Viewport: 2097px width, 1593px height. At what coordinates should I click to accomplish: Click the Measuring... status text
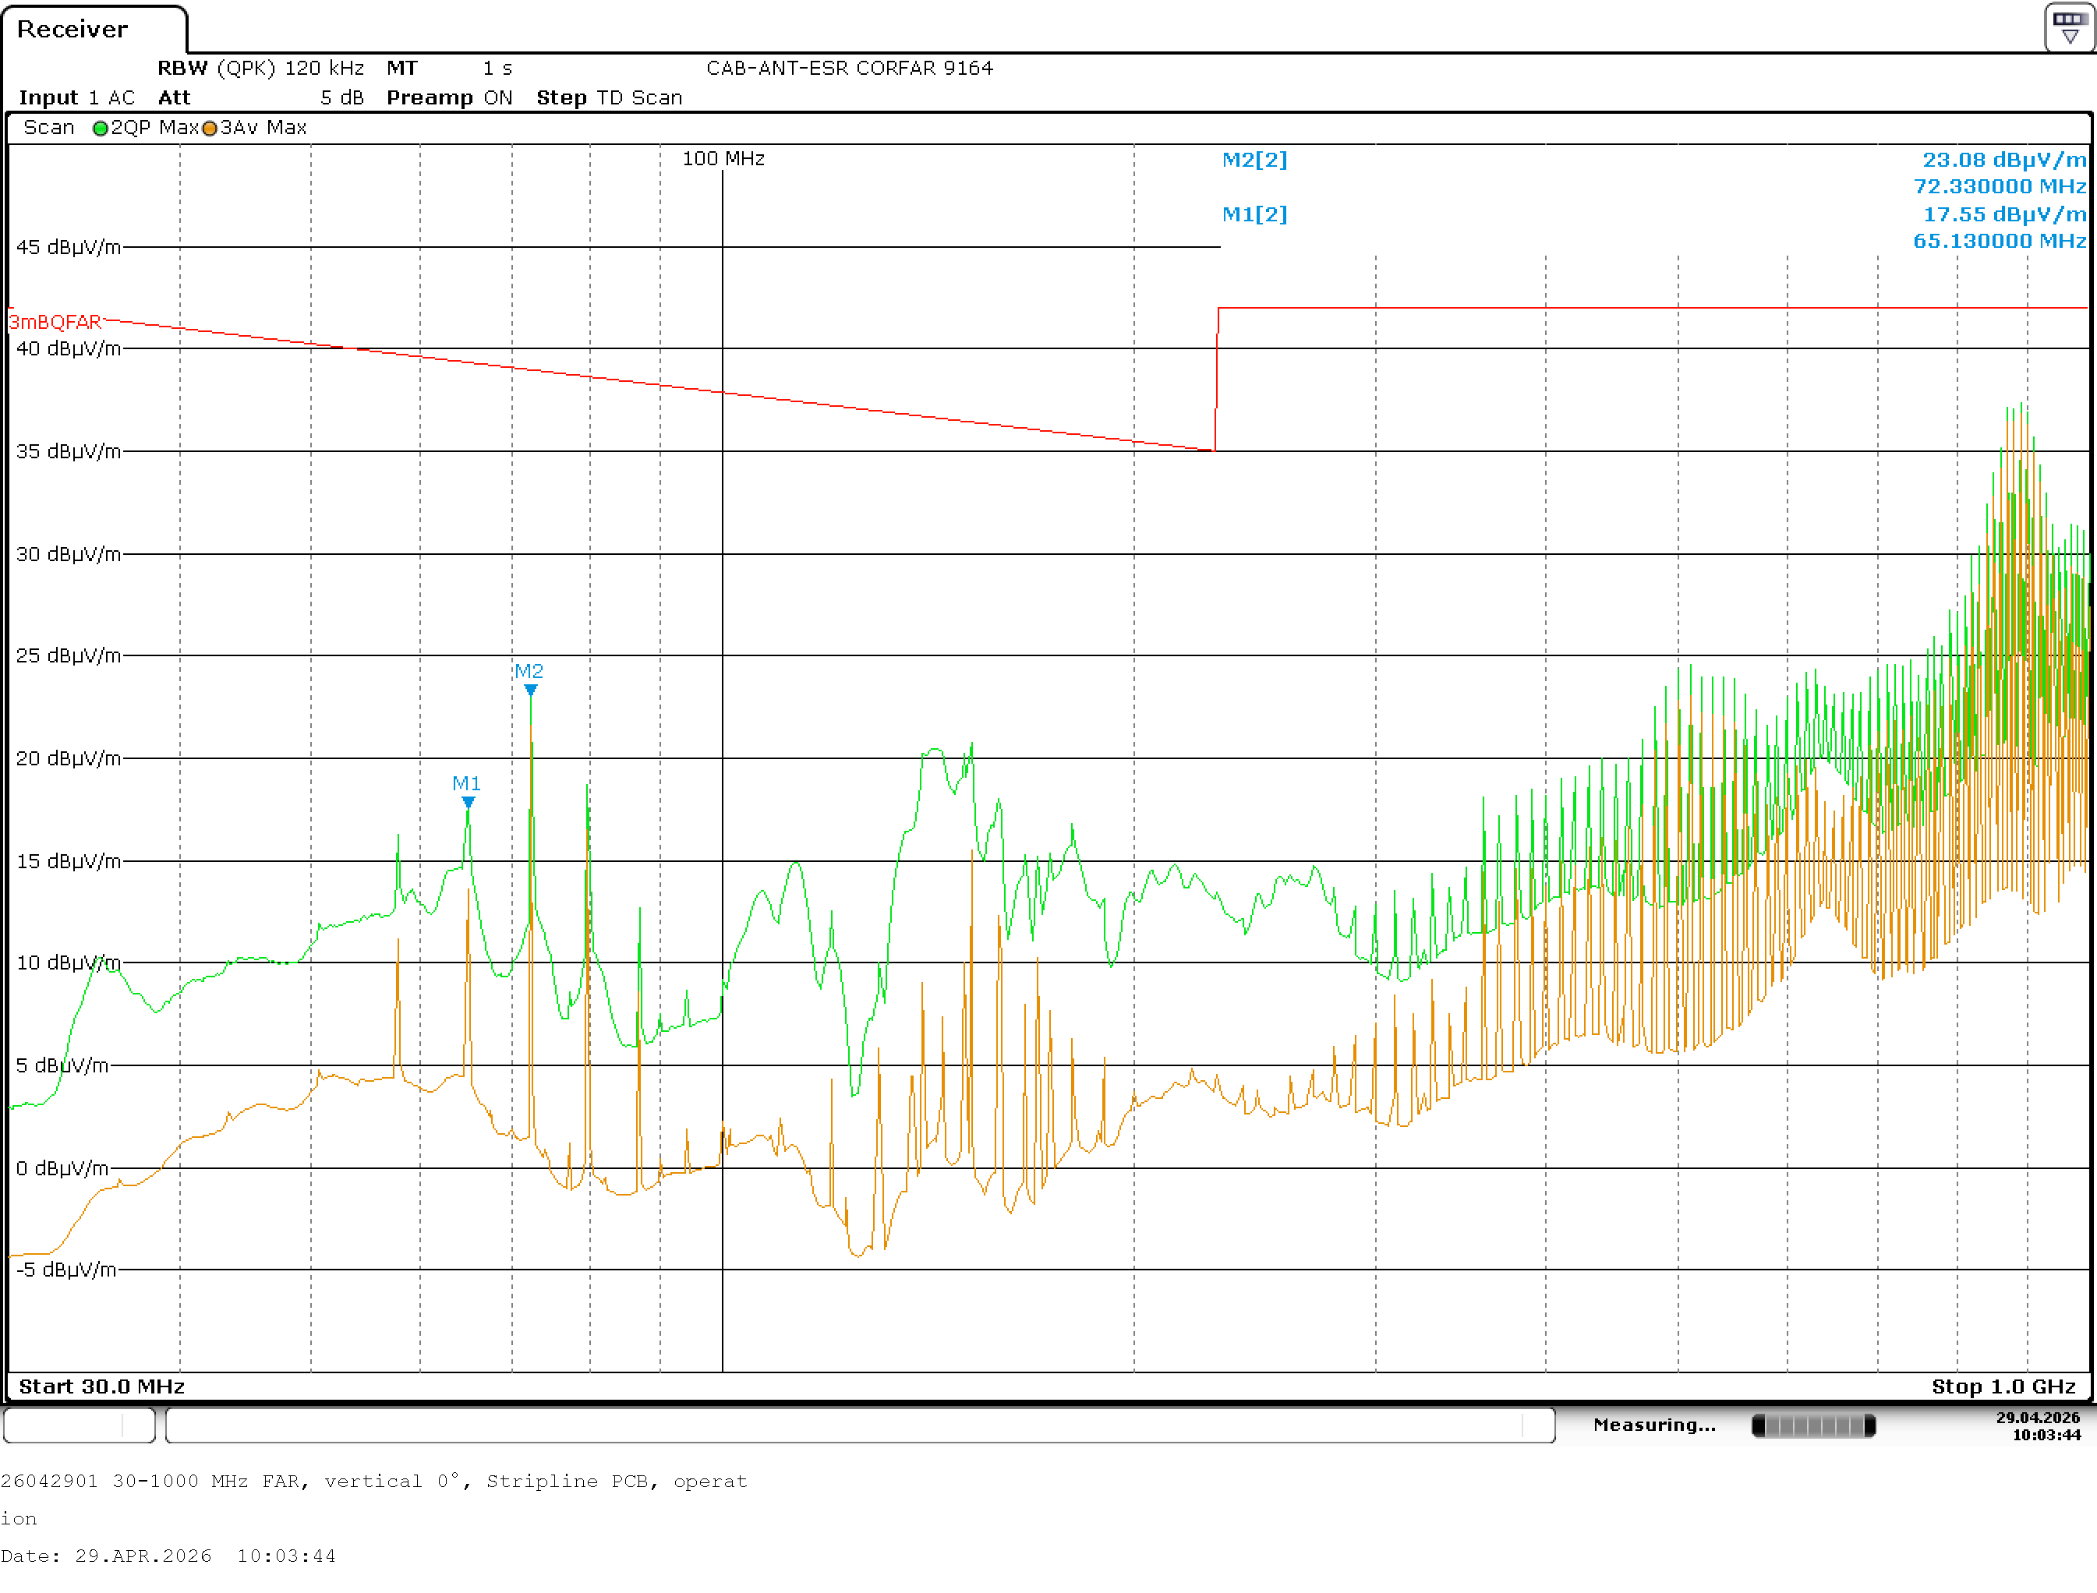tap(1655, 1425)
